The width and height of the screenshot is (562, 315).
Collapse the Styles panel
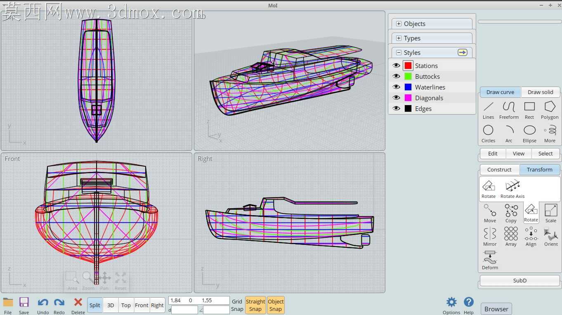[x=399, y=53]
